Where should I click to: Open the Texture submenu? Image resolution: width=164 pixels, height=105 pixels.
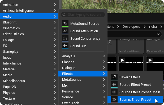tap(29, 99)
